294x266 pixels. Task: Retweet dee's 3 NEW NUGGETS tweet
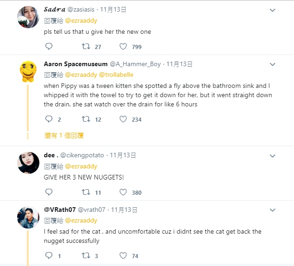click(86, 192)
